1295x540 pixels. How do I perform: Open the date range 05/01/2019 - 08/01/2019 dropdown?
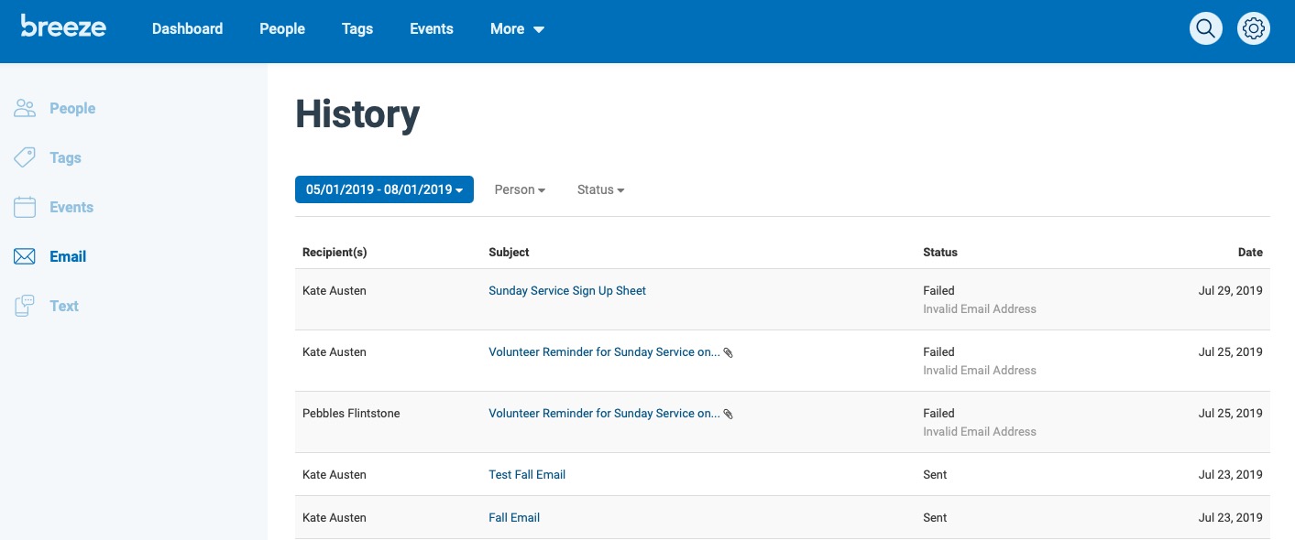(384, 189)
